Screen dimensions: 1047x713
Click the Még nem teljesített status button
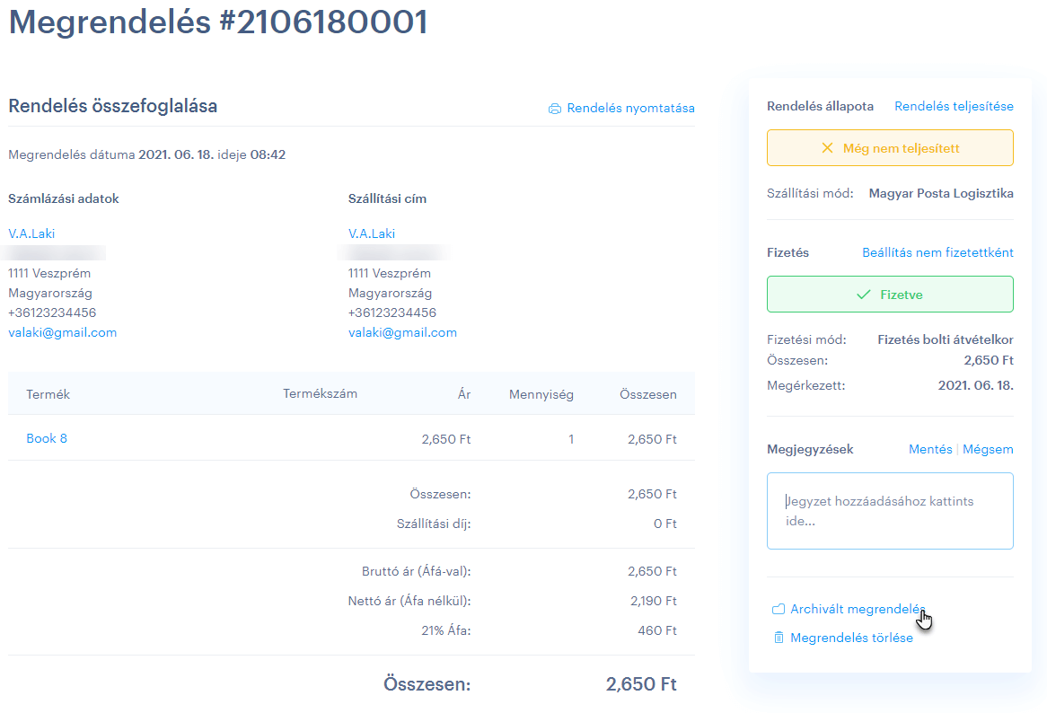point(890,147)
